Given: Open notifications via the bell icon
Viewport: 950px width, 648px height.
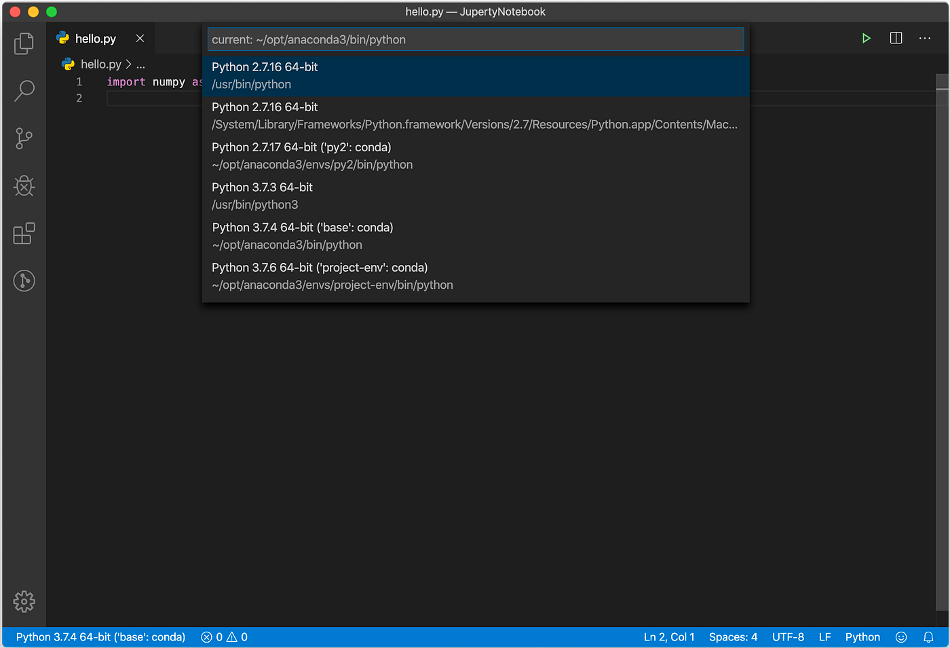Looking at the screenshot, I should pos(928,637).
